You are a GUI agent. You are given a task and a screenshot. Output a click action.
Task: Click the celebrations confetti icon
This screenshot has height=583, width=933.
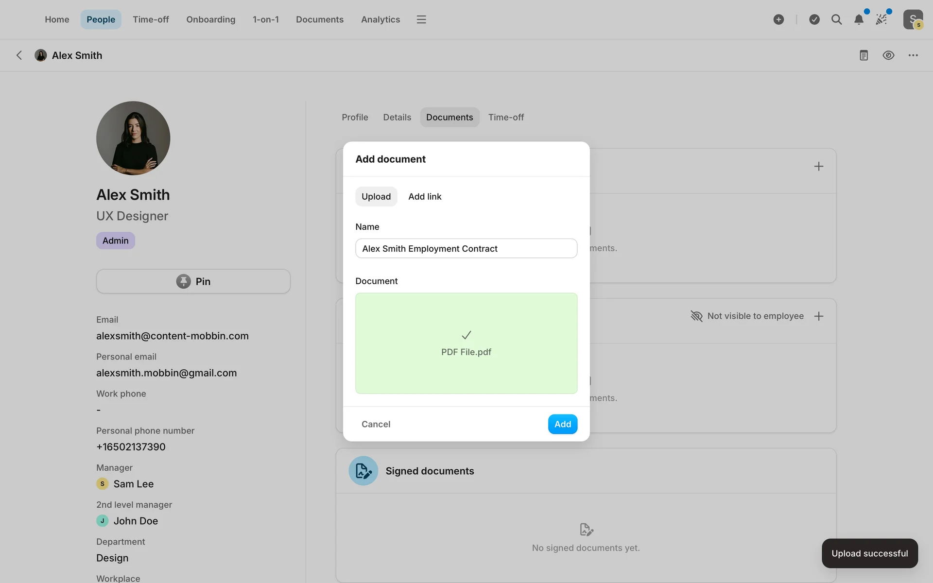click(881, 19)
